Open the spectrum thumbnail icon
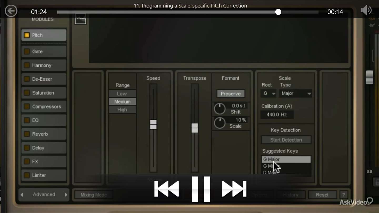This screenshot has height=213, width=379. pos(81,19)
